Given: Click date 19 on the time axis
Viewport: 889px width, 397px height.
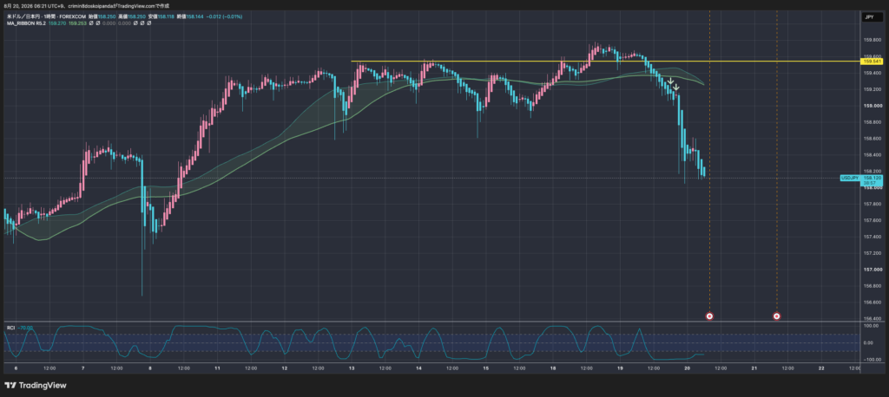Looking at the screenshot, I should click(x=620, y=368).
